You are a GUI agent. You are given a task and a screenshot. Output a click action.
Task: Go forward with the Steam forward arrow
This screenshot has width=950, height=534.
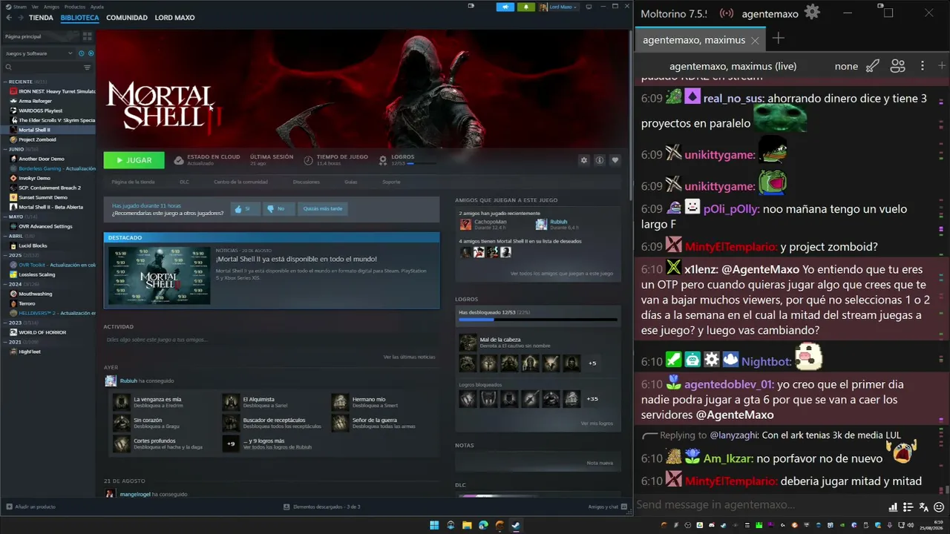click(20, 17)
